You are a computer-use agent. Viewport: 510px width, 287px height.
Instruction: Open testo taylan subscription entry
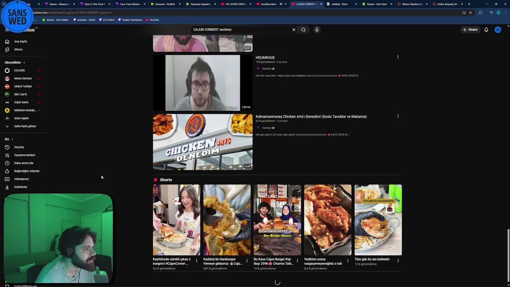[x=22, y=118]
